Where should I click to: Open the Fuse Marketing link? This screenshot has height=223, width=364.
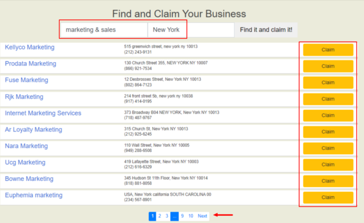tap(27, 80)
